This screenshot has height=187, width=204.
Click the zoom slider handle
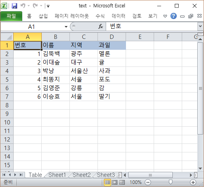click(x=170, y=182)
